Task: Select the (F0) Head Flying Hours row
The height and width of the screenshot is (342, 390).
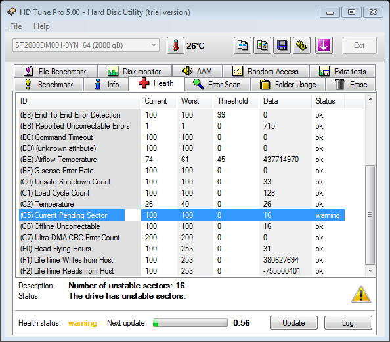Action: (x=182, y=249)
